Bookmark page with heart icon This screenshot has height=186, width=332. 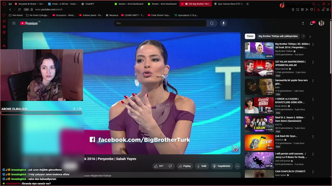312,10
